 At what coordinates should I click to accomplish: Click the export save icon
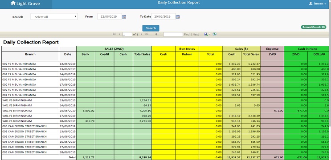(x=206, y=34)
